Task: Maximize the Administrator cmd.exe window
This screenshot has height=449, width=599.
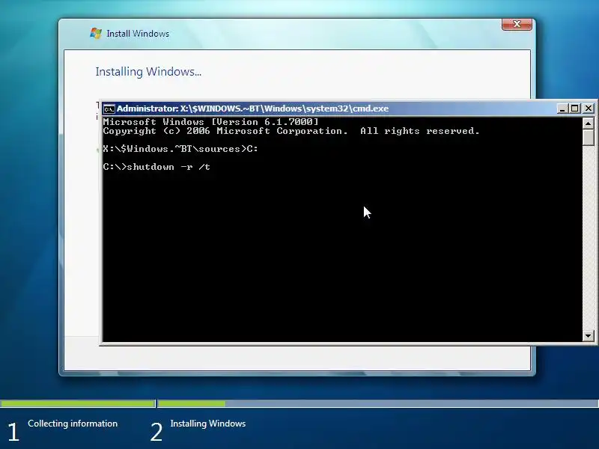Action: (x=574, y=109)
